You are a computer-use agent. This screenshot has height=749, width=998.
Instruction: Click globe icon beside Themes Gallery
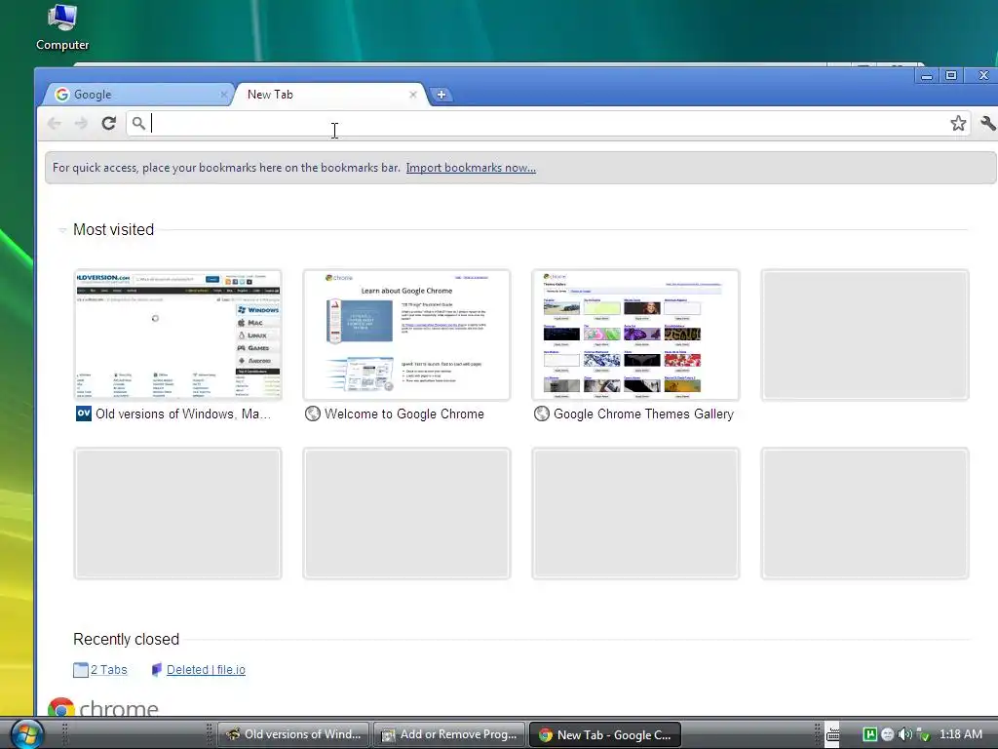tap(542, 414)
